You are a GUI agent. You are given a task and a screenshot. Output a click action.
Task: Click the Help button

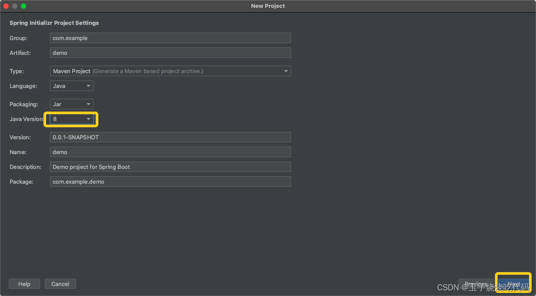pos(24,284)
